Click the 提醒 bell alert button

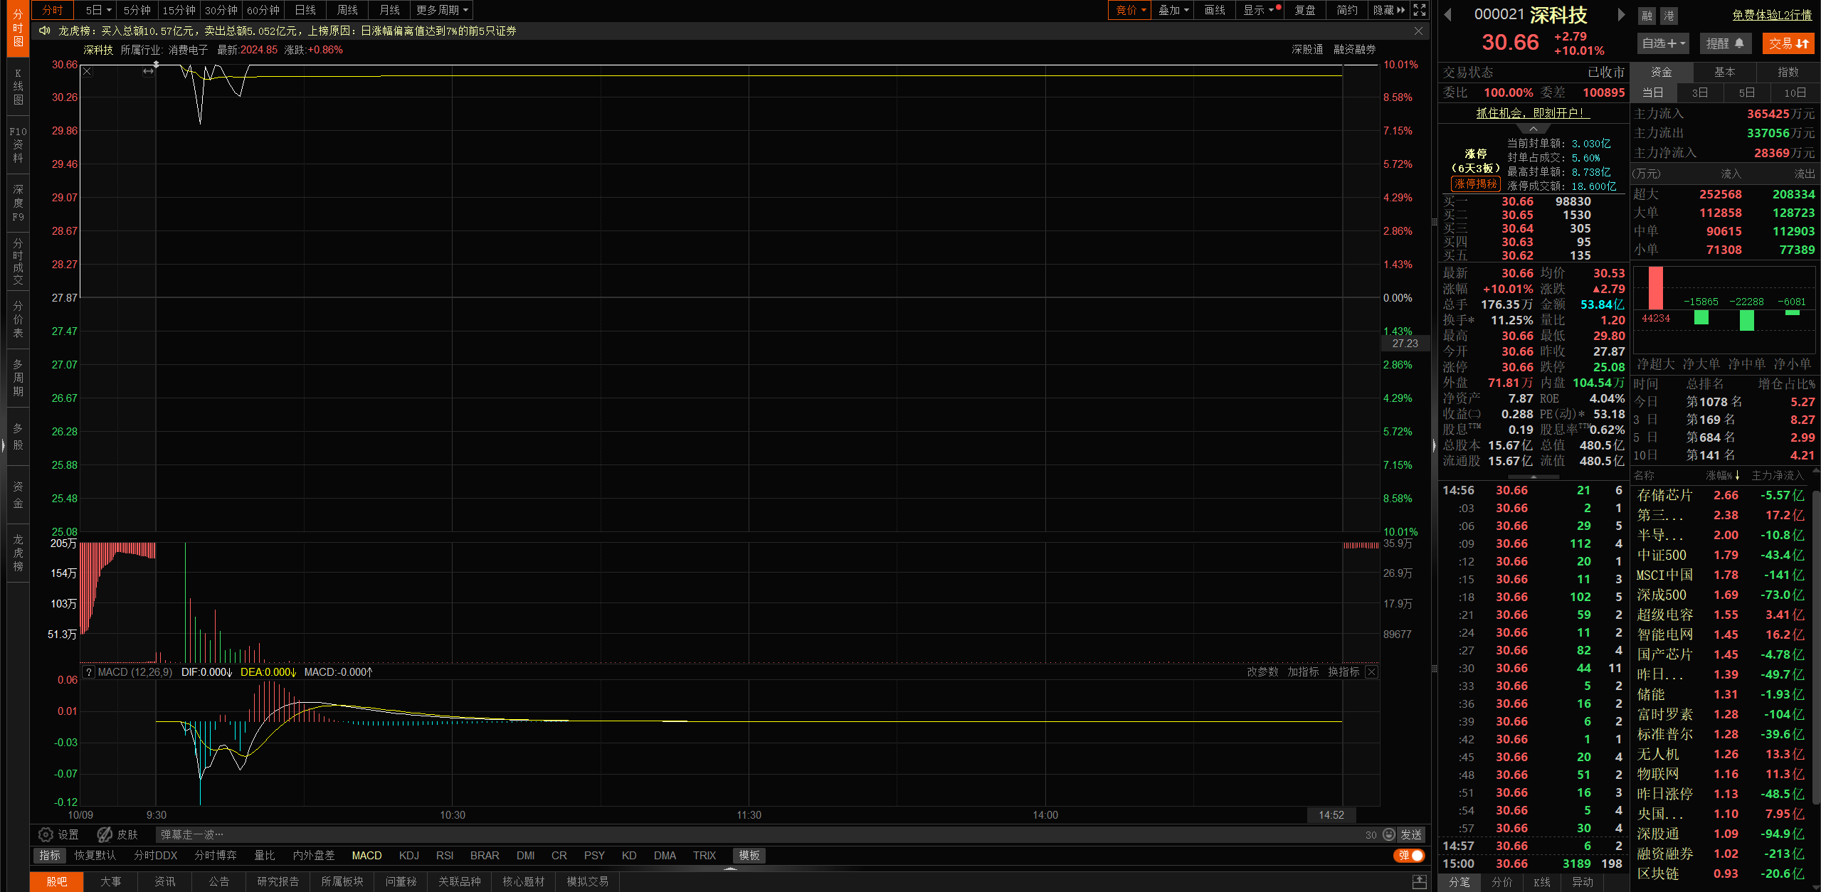coord(1725,43)
